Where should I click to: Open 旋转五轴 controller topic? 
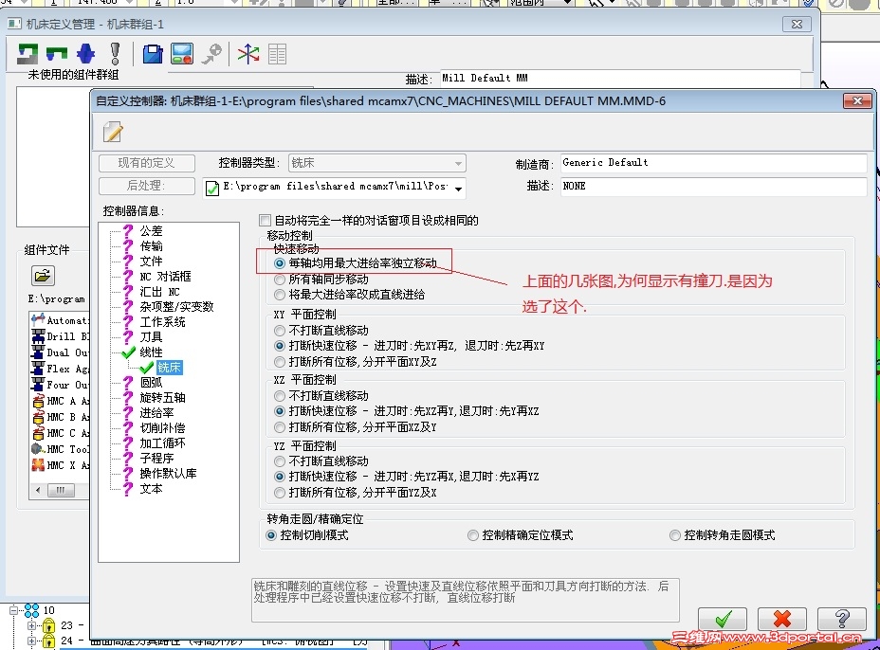(x=162, y=397)
